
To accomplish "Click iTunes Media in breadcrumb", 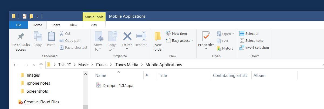I will [126, 65].
